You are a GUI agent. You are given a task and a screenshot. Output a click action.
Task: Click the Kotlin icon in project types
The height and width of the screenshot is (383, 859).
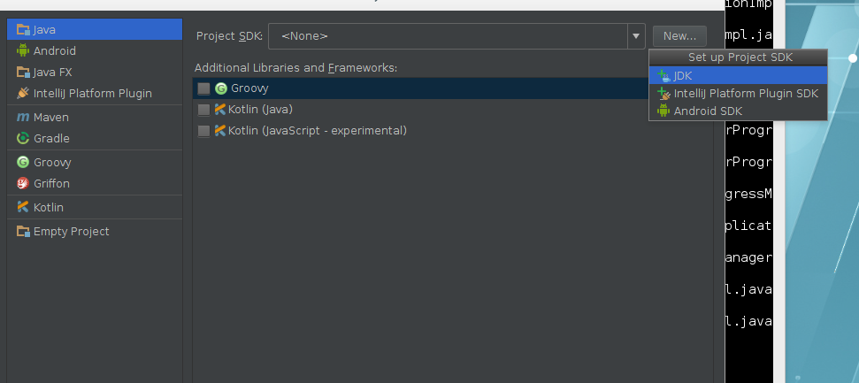(x=22, y=207)
